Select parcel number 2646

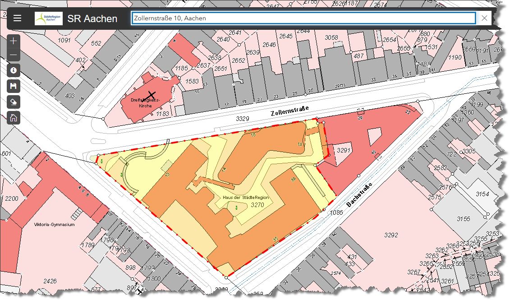269,45
